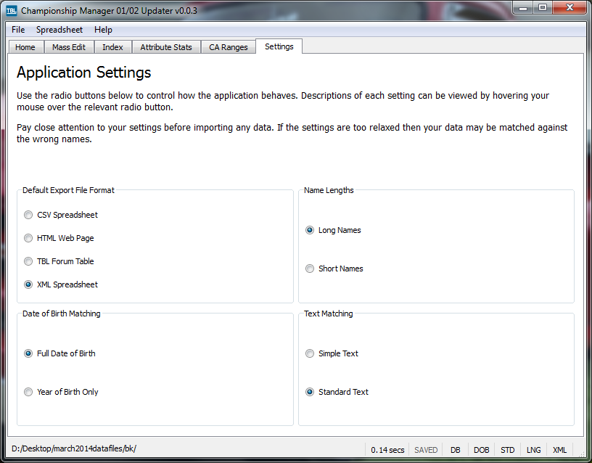This screenshot has width=592, height=463.
Task: Open the CA Ranges tab
Action: [x=229, y=47]
